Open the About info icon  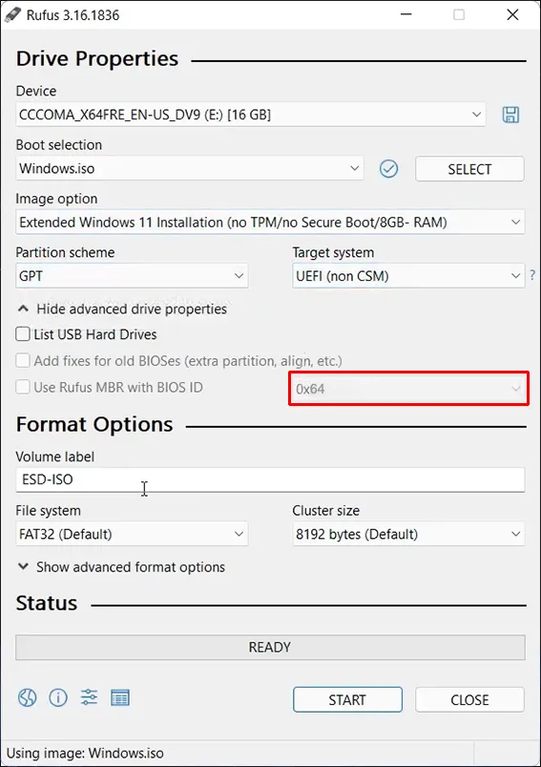point(58,697)
